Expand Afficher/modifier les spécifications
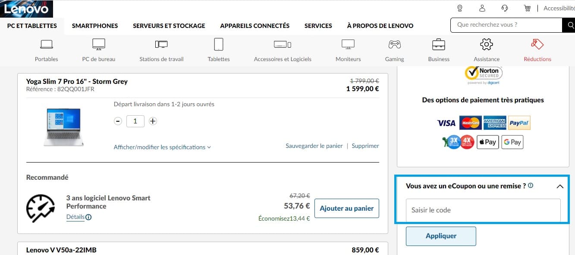 coord(162,147)
